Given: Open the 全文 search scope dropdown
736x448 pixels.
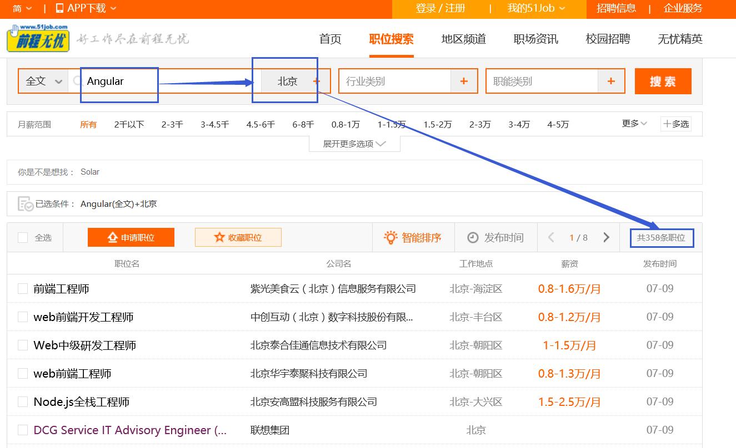Looking at the screenshot, I should (x=44, y=81).
